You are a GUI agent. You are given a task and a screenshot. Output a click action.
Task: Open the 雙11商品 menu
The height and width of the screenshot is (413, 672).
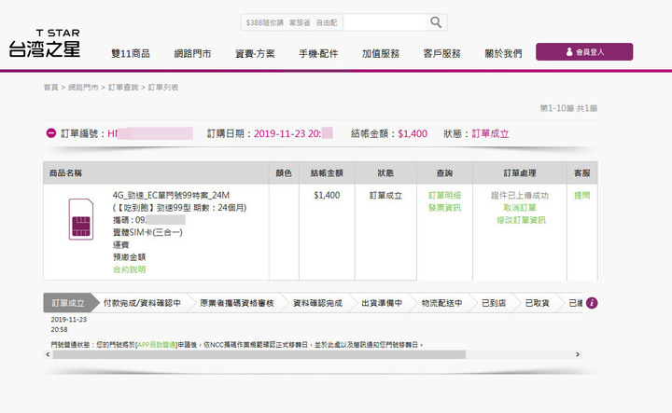[x=131, y=53]
